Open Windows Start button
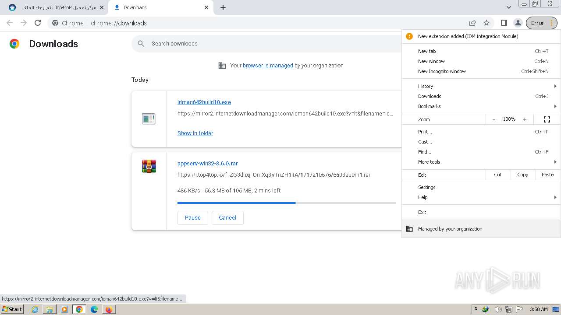 point(12,309)
